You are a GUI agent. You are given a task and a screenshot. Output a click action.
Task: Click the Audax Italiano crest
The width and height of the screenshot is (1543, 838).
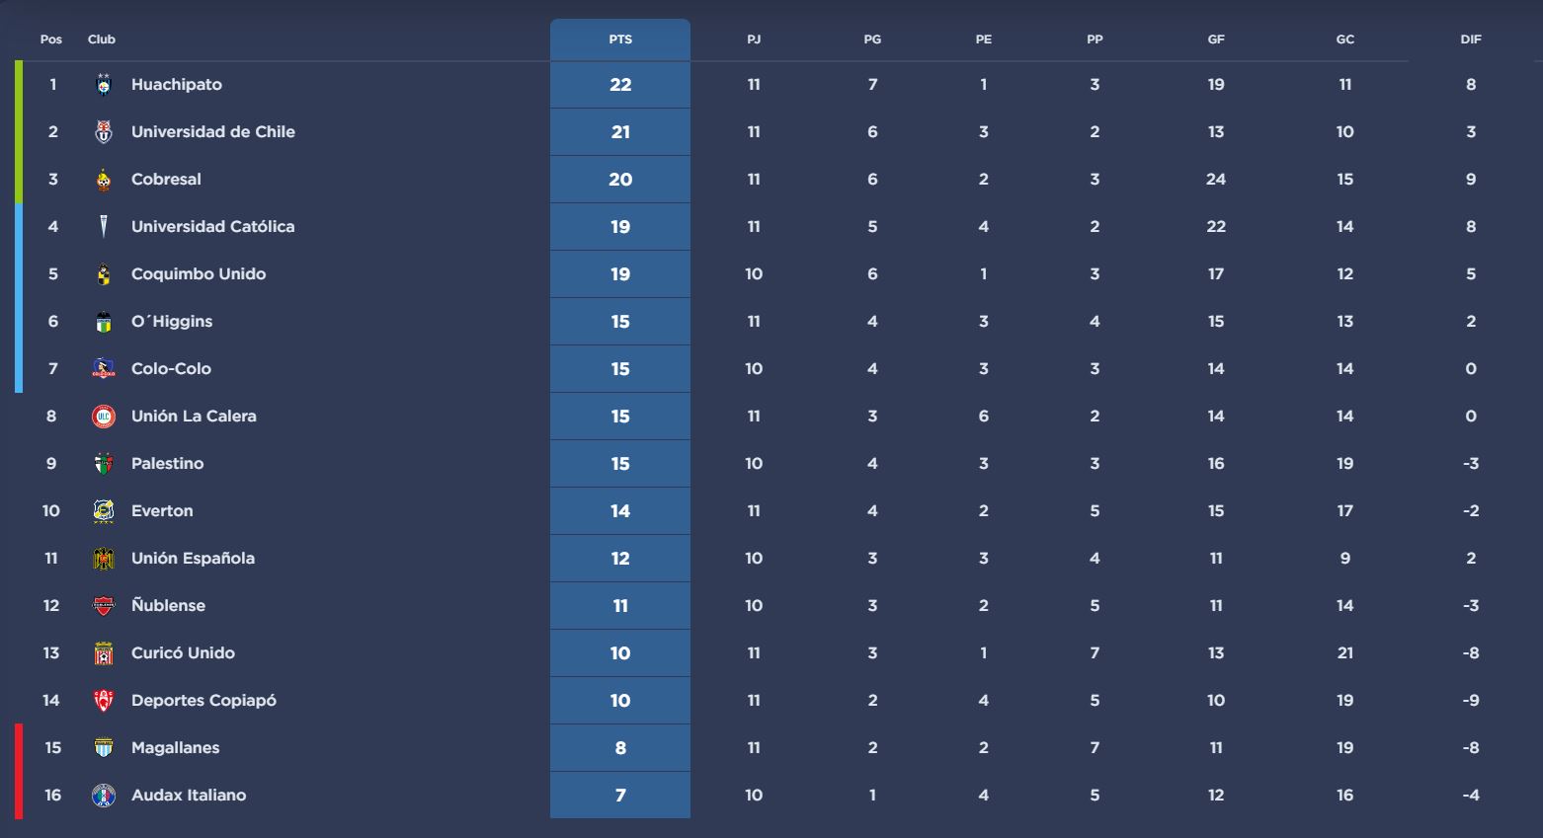pos(104,796)
